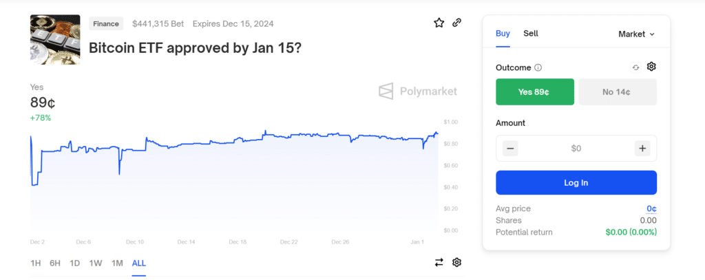Click the $0 amount input field

(x=576, y=149)
